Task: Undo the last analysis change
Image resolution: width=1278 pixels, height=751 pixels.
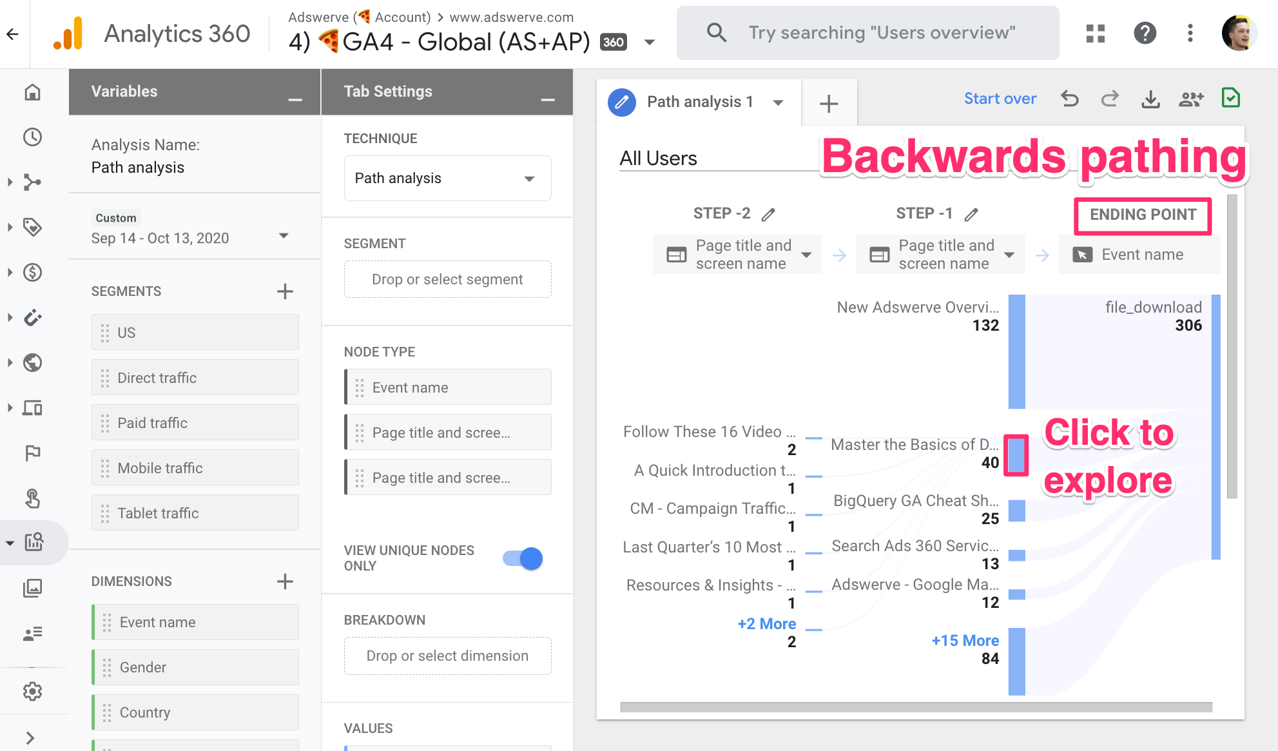Action: click(1070, 99)
